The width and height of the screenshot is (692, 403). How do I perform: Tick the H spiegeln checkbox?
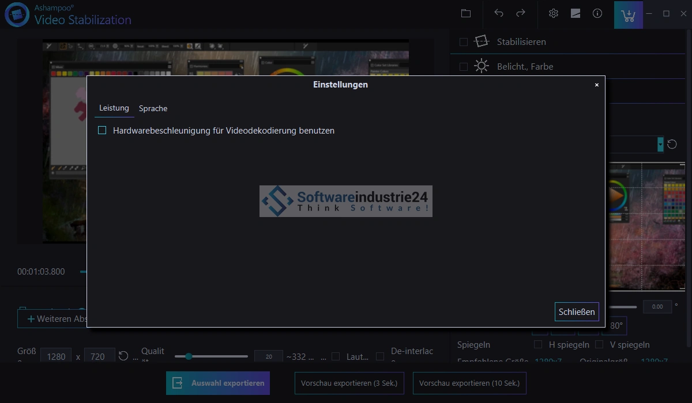click(538, 344)
